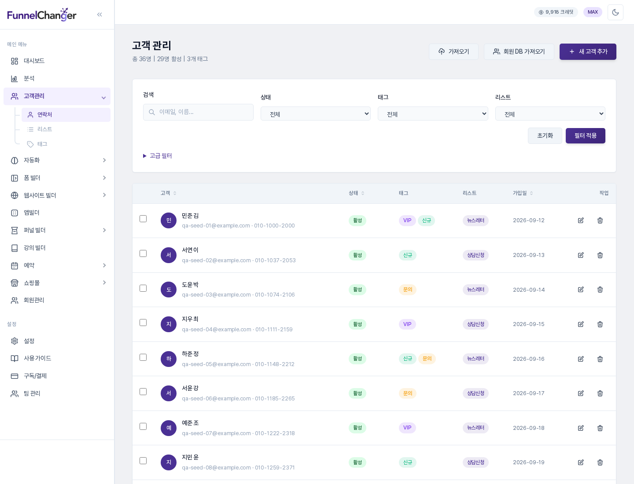Focus the 이메일, 이름 search field

pyautogui.click(x=198, y=112)
